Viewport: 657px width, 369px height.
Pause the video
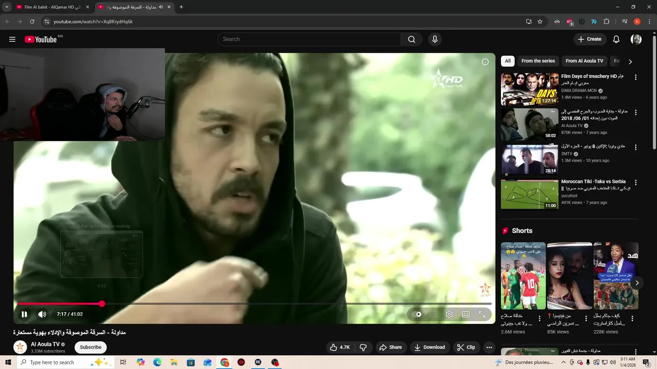pyautogui.click(x=24, y=314)
